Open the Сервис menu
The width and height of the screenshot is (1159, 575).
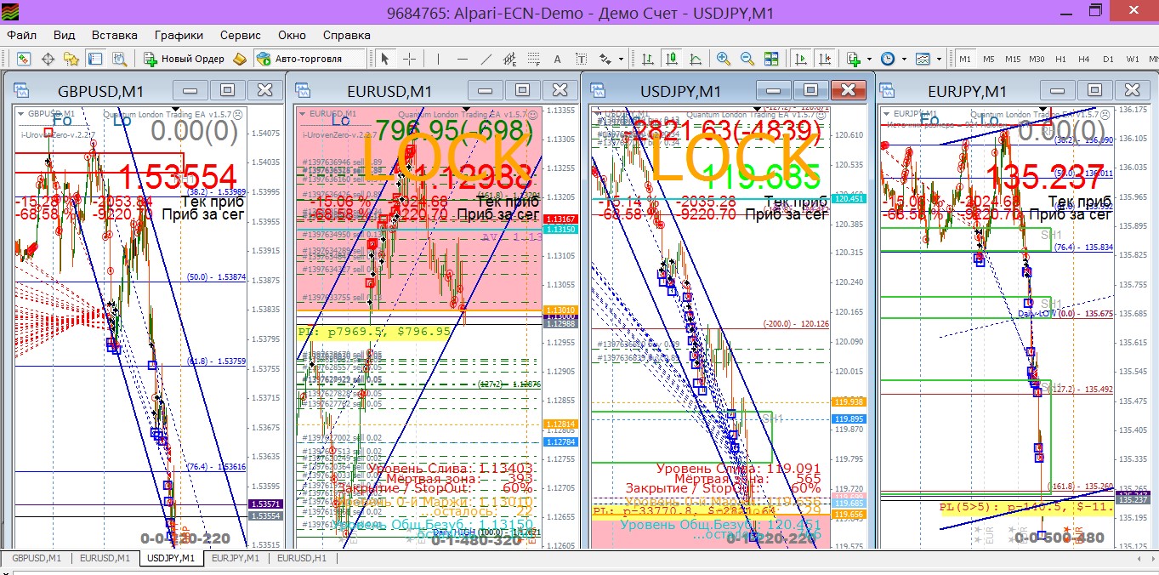(241, 35)
